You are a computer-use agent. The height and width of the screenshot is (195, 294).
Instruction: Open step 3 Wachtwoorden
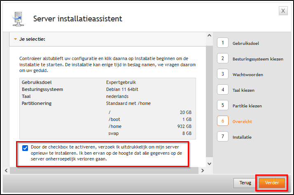223,74
